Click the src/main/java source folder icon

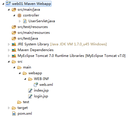pos(14,10)
